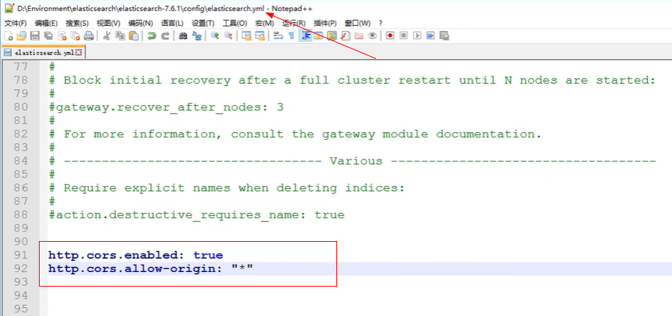Toggle the Document Map toolbar icon
This screenshot has width=672, height=316.
pos(332,36)
